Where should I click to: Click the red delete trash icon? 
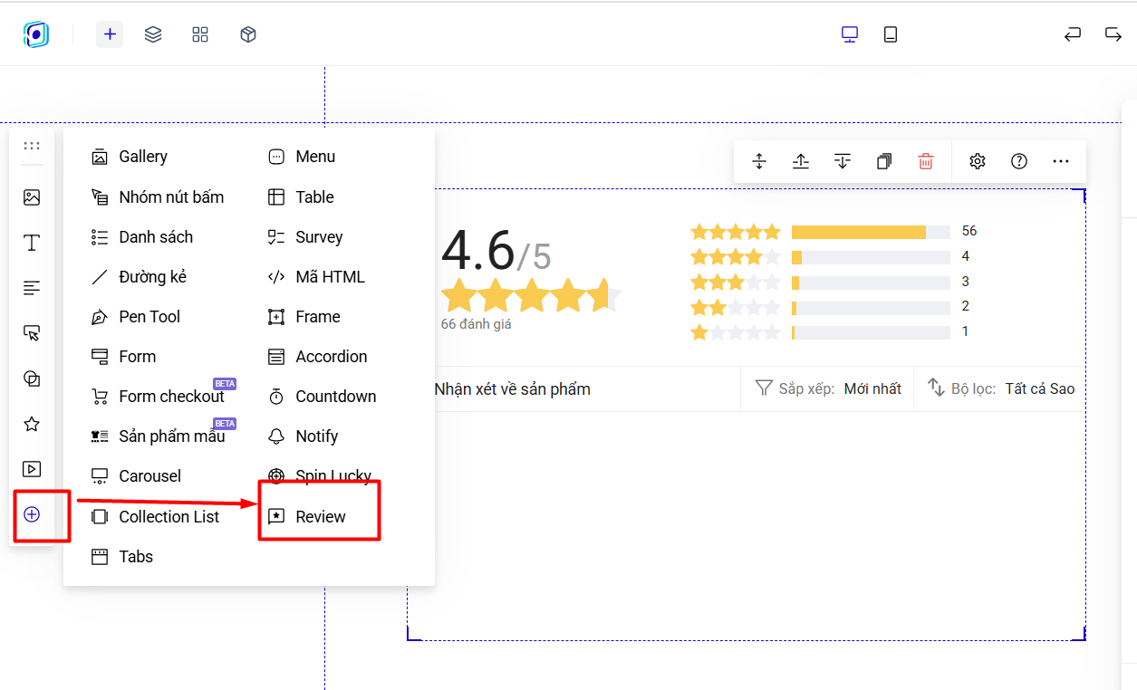tap(926, 161)
